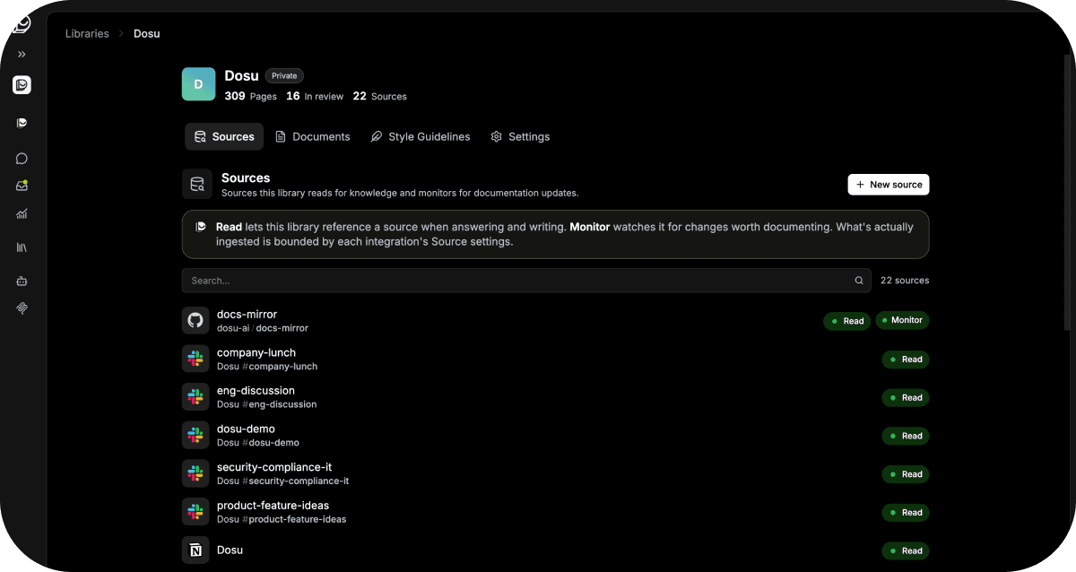The width and height of the screenshot is (1076, 572).
Task: Click the Slack icon for eng-discussion
Action: (x=195, y=397)
